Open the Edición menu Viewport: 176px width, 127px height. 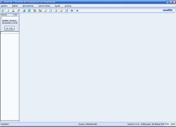tap(15, 6)
